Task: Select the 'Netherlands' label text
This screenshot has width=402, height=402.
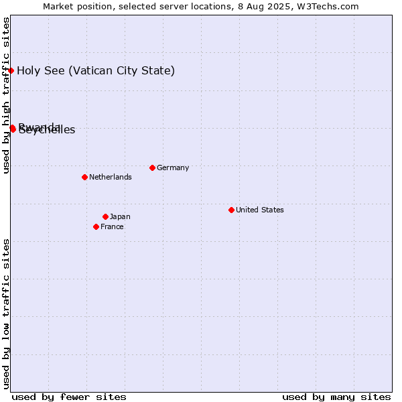Action: pyautogui.click(x=111, y=177)
